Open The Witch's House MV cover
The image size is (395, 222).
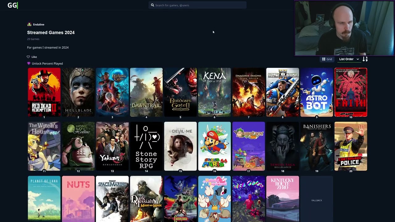pyautogui.click(x=44, y=146)
